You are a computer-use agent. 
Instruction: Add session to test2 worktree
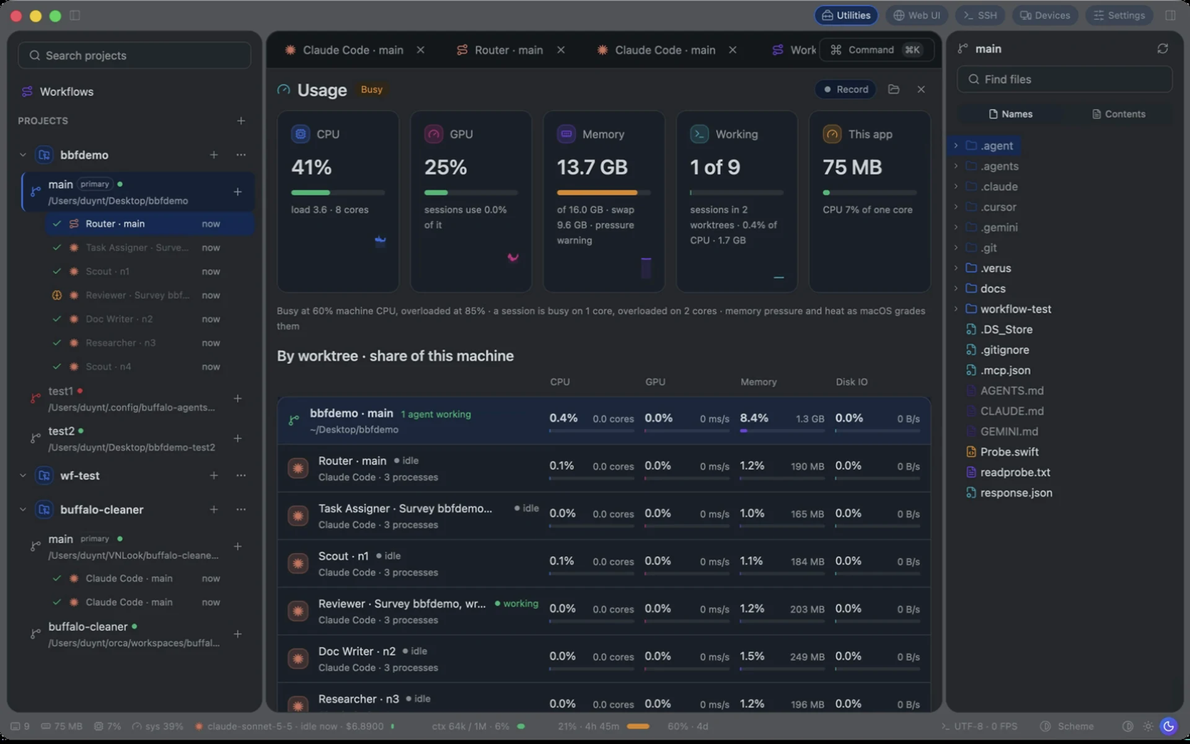point(237,438)
